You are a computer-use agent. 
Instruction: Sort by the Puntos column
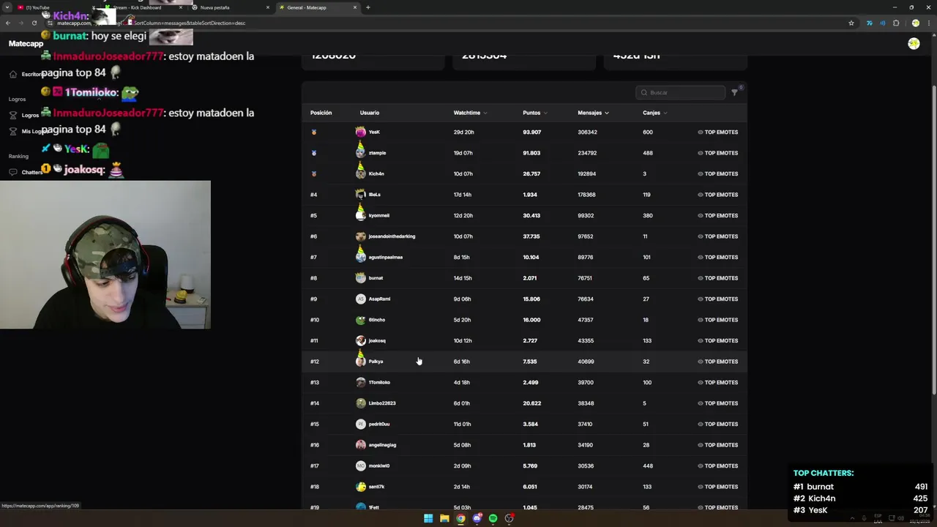pos(535,113)
